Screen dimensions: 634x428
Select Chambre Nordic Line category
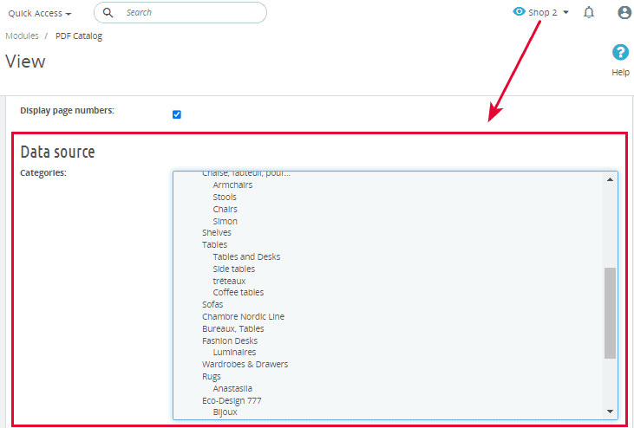coord(243,317)
